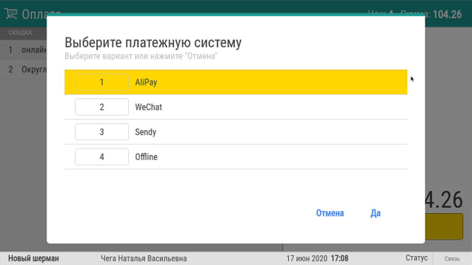The width and height of the screenshot is (472, 265).
Task: Click the time 17:08 in status bar
Action: [339, 259]
